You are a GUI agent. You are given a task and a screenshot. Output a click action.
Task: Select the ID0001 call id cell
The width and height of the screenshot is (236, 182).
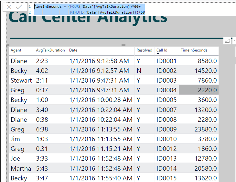[x=166, y=61]
